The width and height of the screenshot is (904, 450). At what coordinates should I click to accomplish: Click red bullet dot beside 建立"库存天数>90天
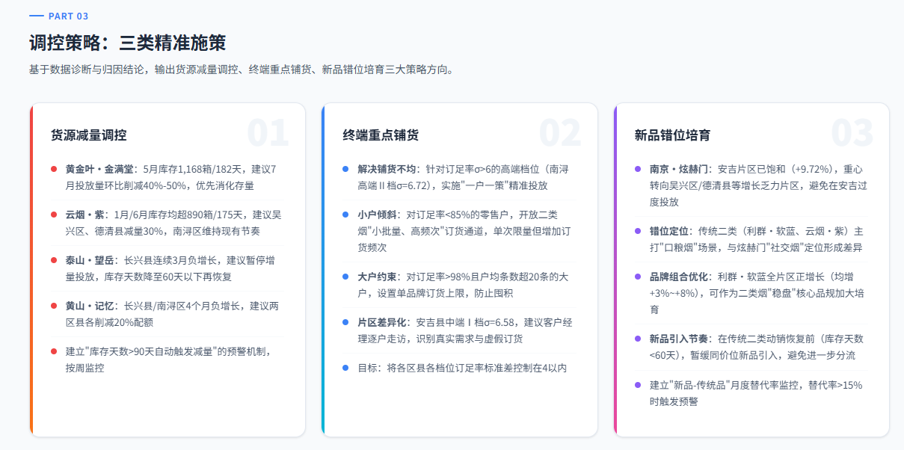(54, 351)
